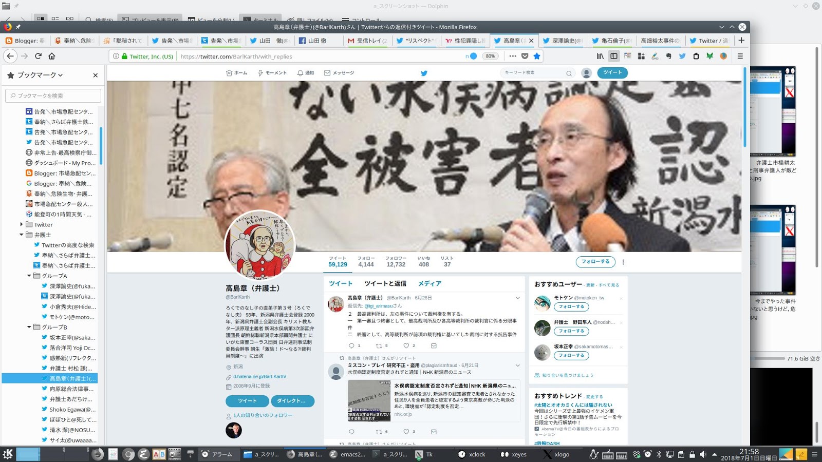Open bookmark Shoko Egawa(@...
Viewport: 822px width, 462px height.
tap(68, 409)
